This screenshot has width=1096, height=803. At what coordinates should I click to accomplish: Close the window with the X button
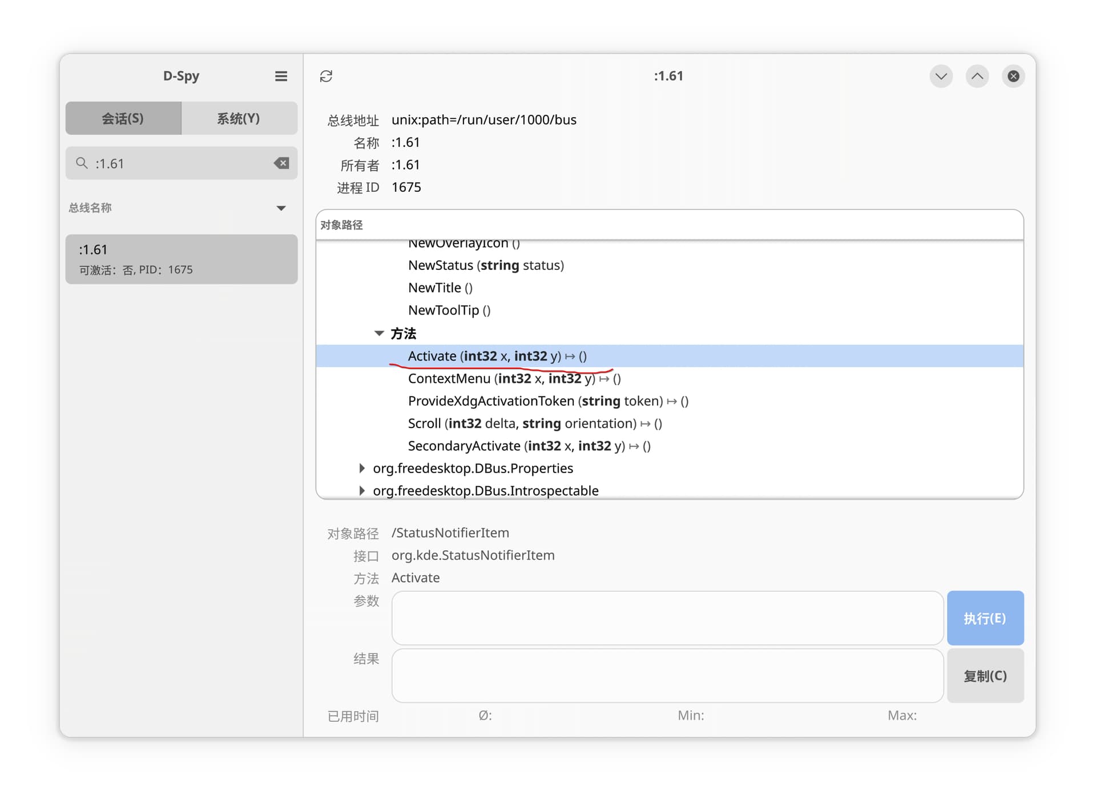(x=1013, y=76)
